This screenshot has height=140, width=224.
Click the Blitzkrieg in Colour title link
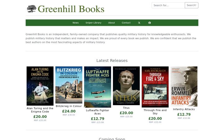click(69, 106)
